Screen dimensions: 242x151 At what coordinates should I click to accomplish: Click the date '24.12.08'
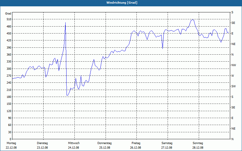(74, 148)
